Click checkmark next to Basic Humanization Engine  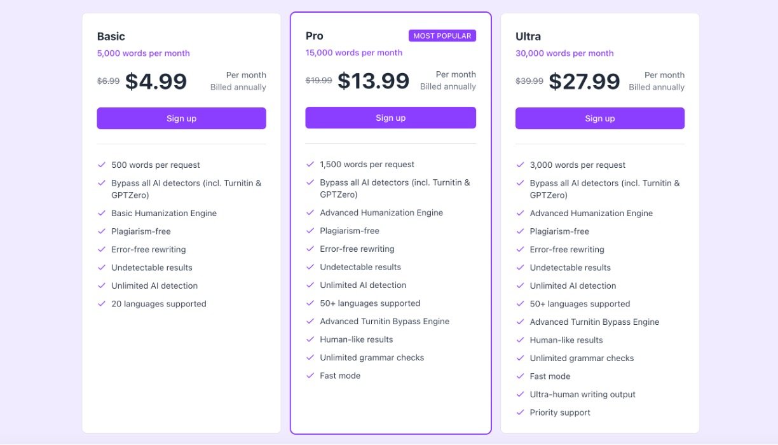point(102,213)
